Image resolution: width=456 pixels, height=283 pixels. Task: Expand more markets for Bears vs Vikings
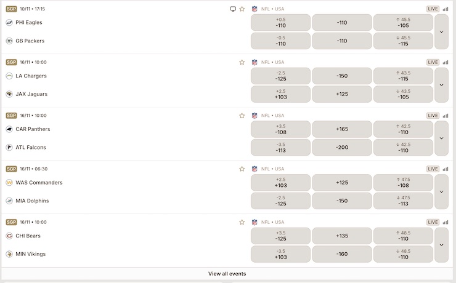[x=441, y=245]
